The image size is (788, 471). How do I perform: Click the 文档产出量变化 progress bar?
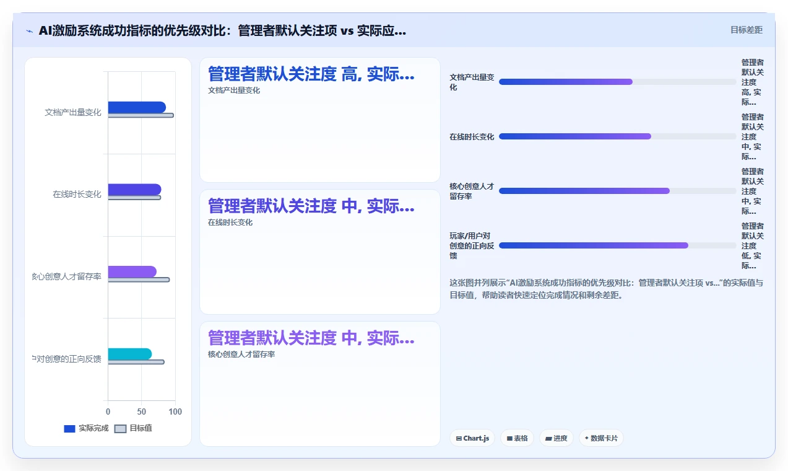pyautogui.click(x=618, y=82)
